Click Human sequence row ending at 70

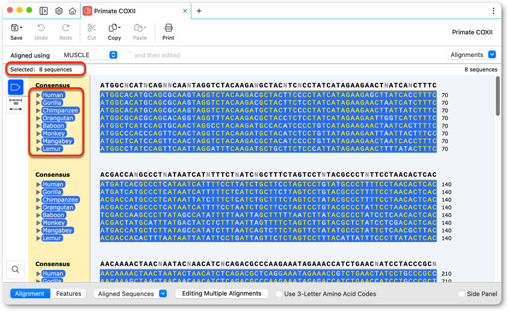pos(268,95)
